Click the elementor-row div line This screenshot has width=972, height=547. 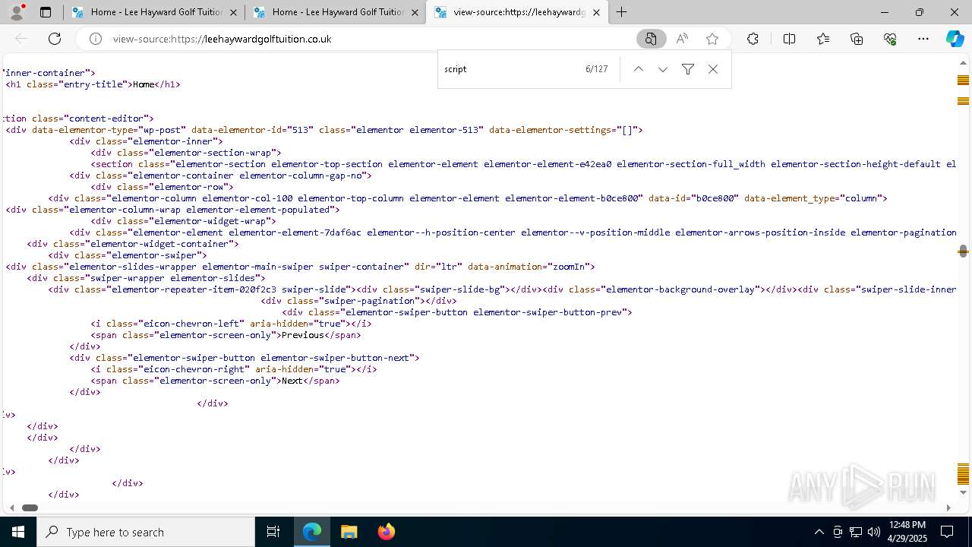point(162,187)
